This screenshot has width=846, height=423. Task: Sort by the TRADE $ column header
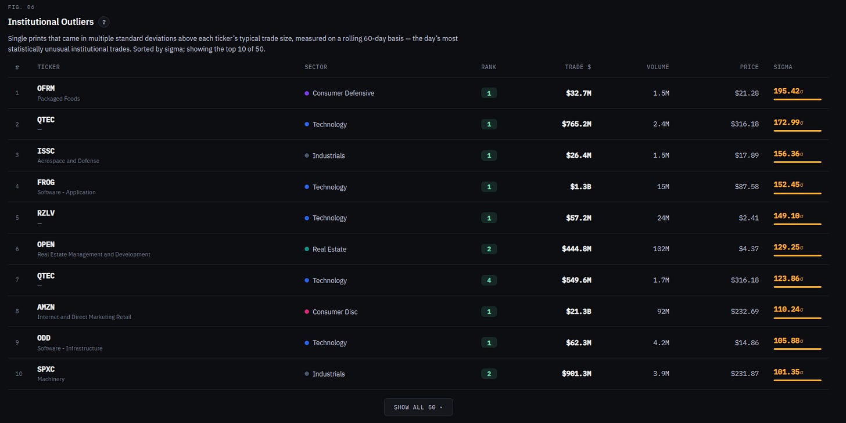(x=578, y=67)
